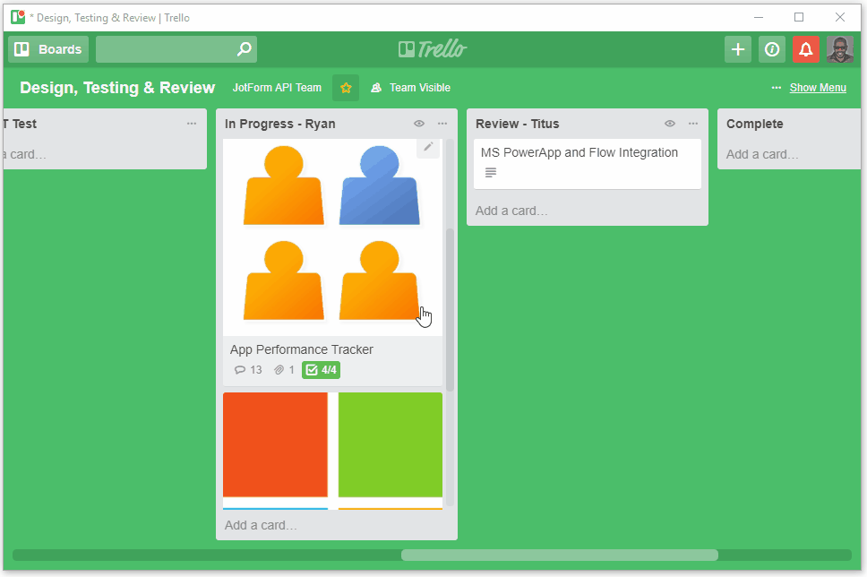Open the Review - Titus list menu
The height and width of the screenshot is (577, 867).
tap(693, 124)
